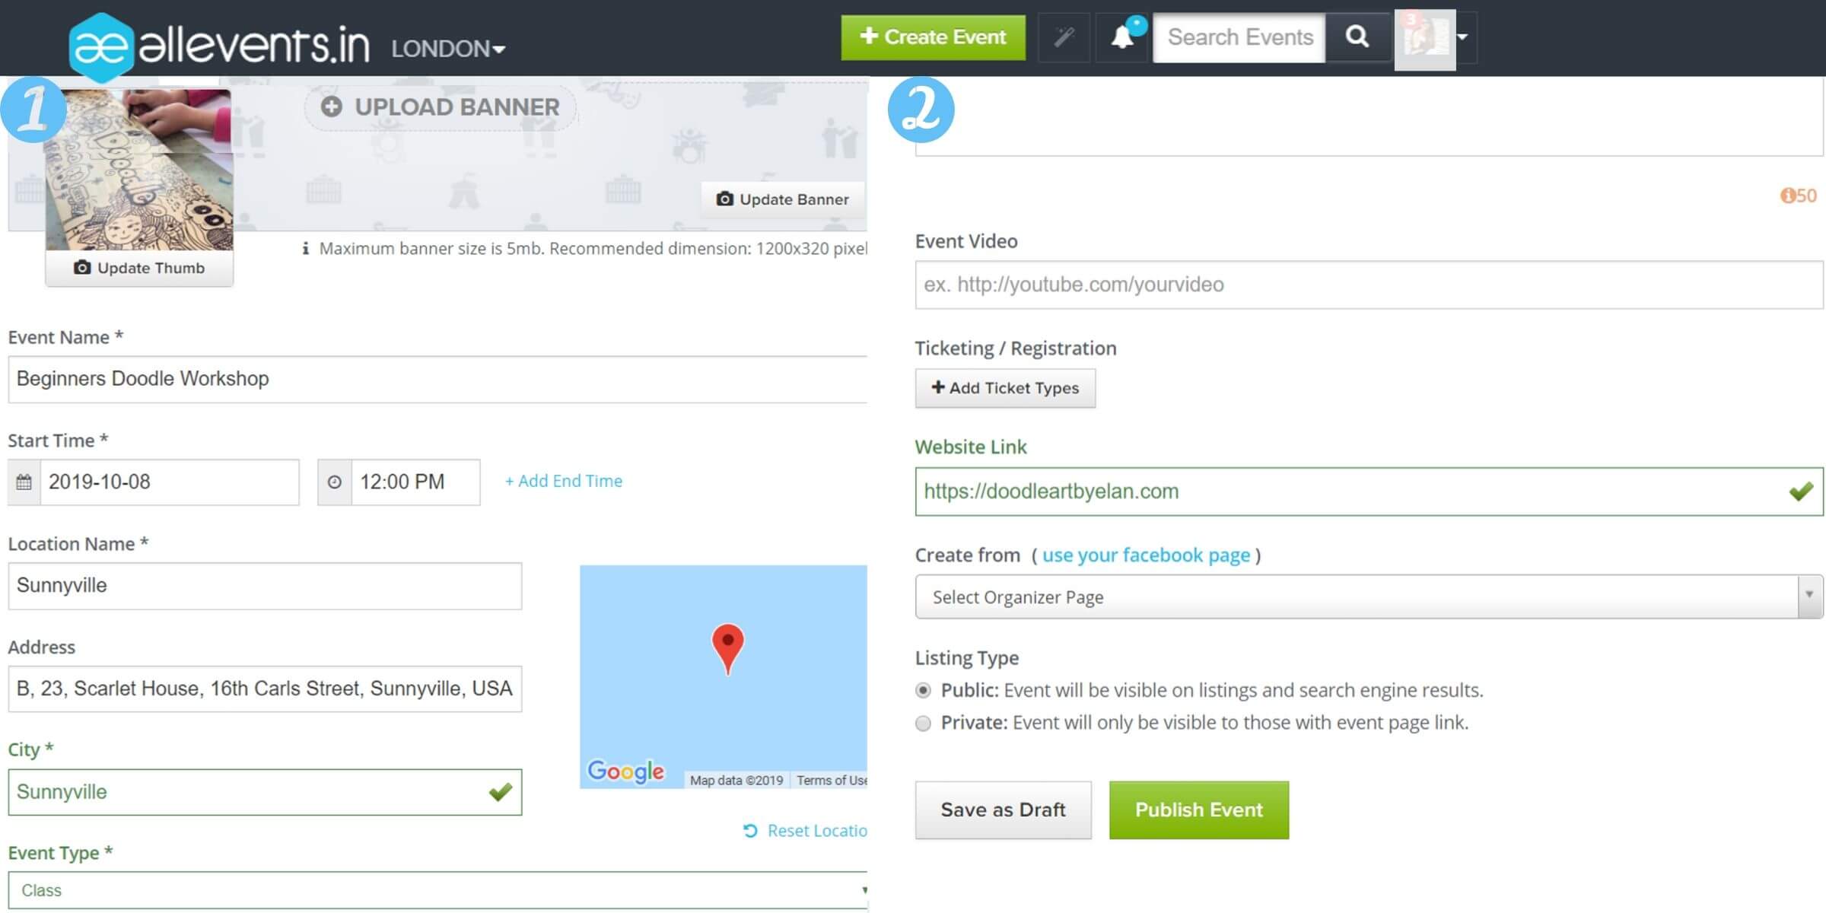Click the notification bell icon
The height and width of the screenshot is (913, 1826).
(x=1120, y=37)
